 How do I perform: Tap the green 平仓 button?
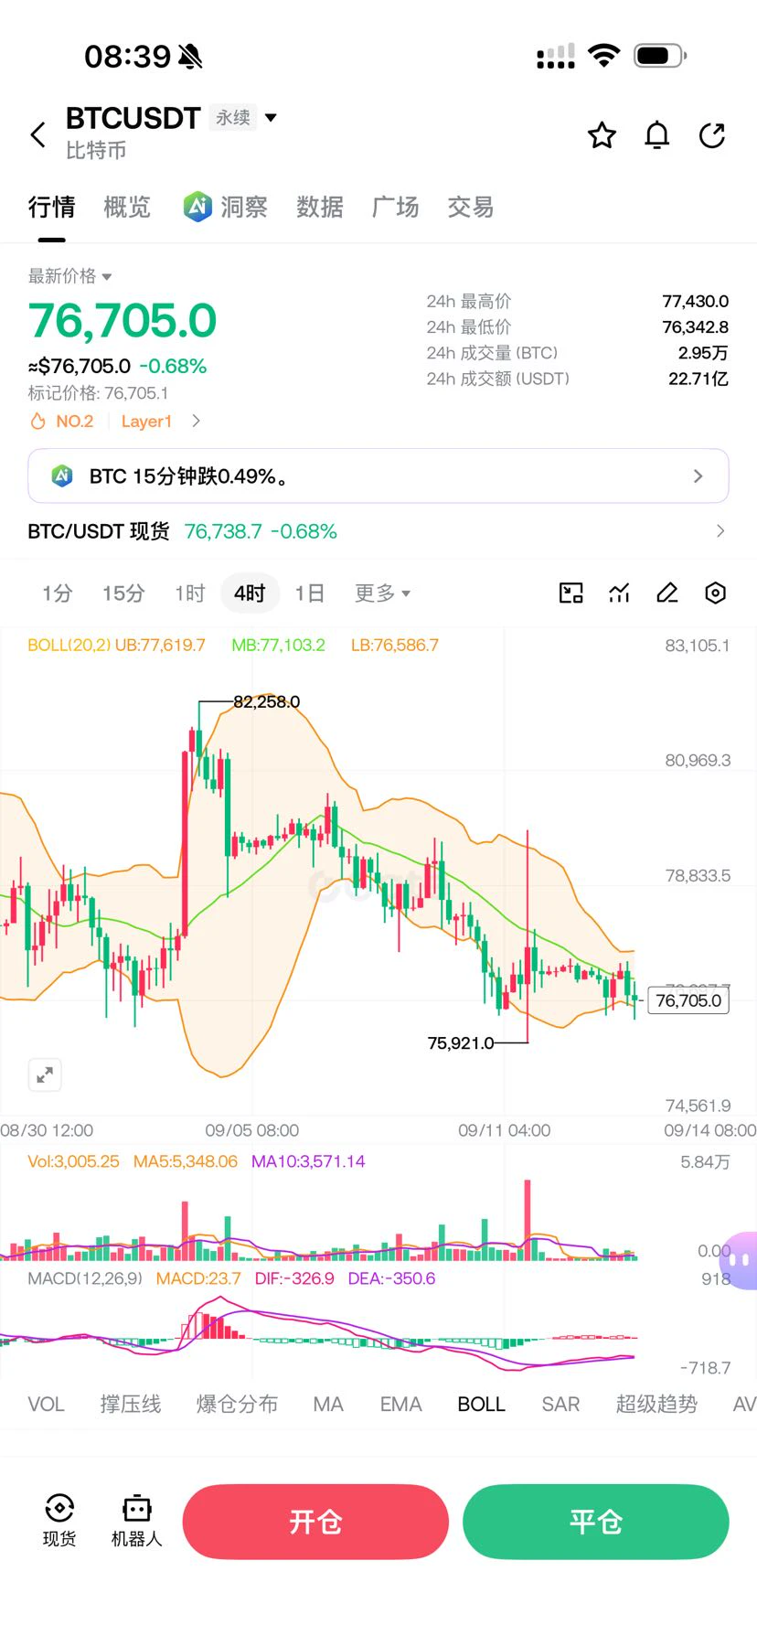[x=596, y=1522]
